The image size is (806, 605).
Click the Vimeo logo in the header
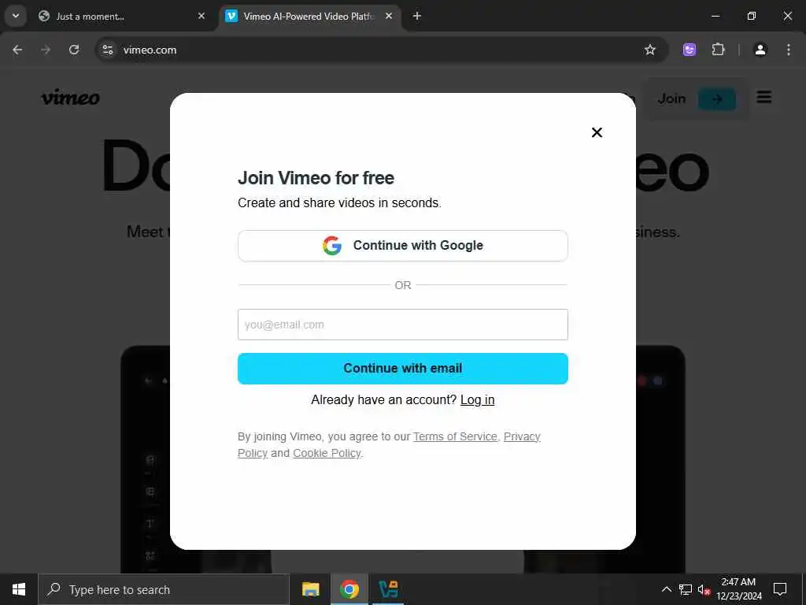pyautogui.click(x=70, y=97)
